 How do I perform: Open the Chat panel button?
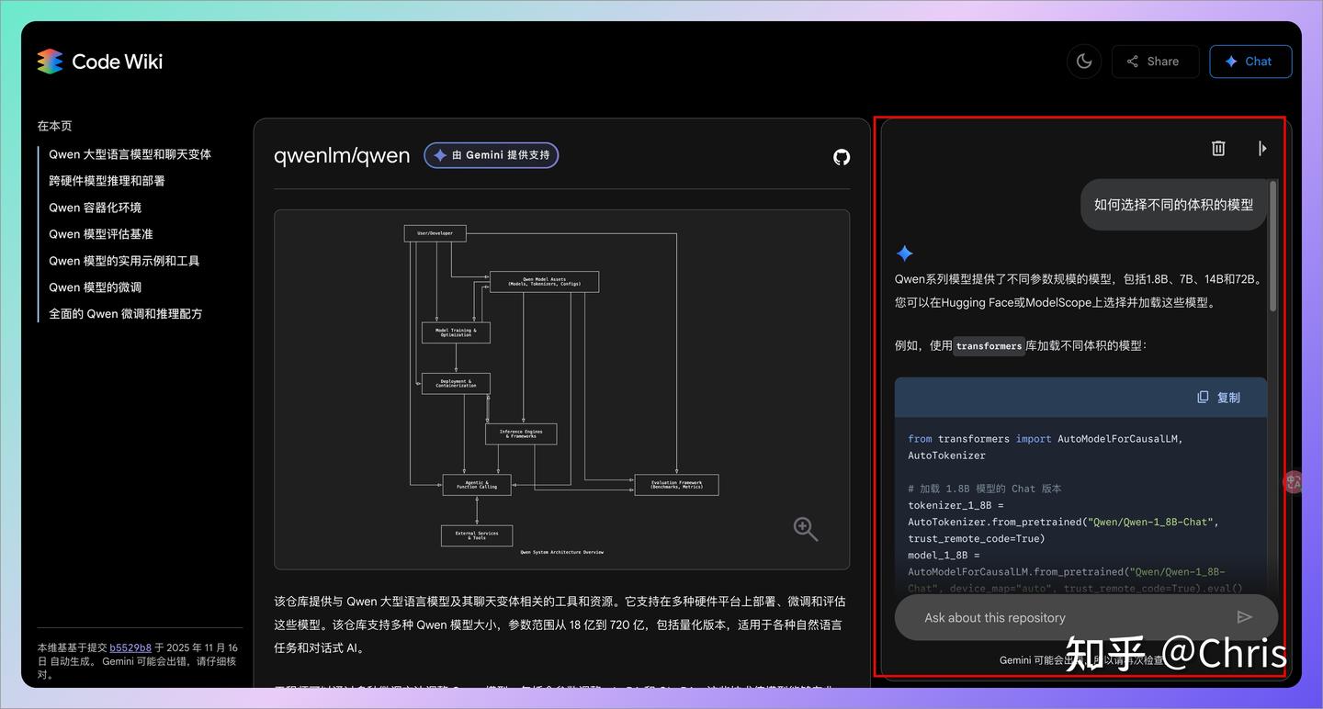pos(1250,62)
